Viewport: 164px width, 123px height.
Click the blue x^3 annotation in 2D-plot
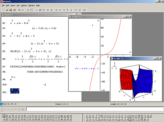[87, 69]
